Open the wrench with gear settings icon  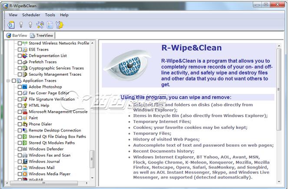click(60, 25)
